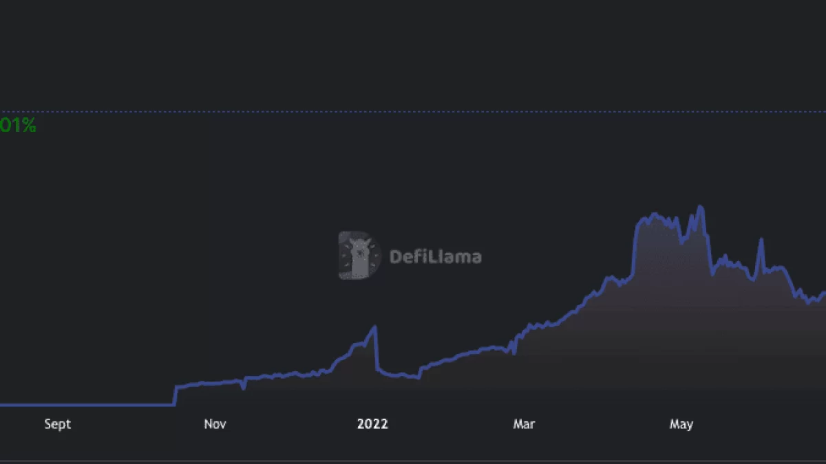Click the green 01% percentage text
826x464 pixels.
click(x=18, y=126)
